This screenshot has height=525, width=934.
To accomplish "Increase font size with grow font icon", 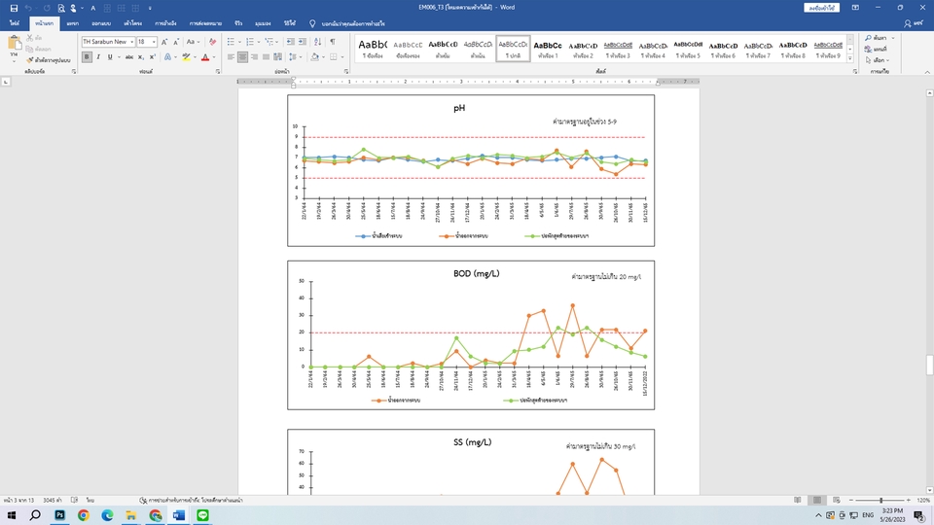I will pos(164,42).
